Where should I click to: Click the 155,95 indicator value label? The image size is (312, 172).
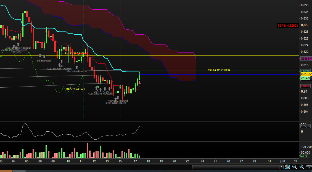(306, 126)
